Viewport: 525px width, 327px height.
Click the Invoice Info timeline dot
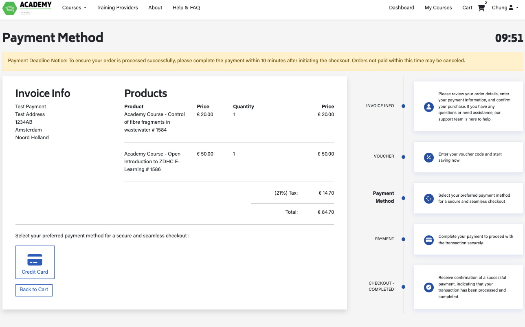tap(403, 106)
